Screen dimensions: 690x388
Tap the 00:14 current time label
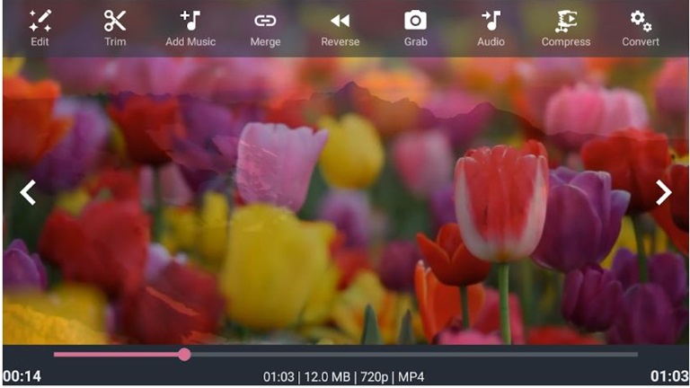(x=22, y=376)
